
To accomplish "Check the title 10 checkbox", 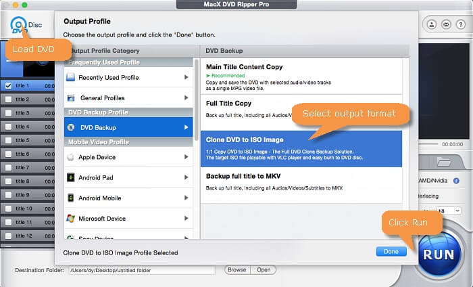I will (x=8, y=208).
